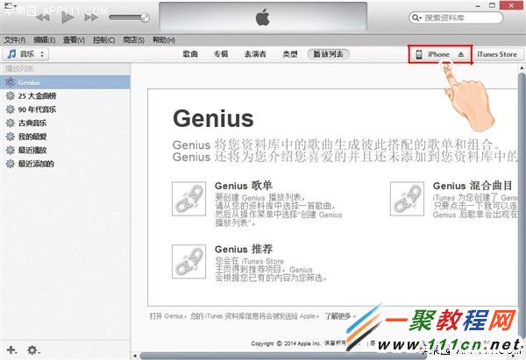
Task: Select Genius in the sidebar
Action: click(65, 82)
